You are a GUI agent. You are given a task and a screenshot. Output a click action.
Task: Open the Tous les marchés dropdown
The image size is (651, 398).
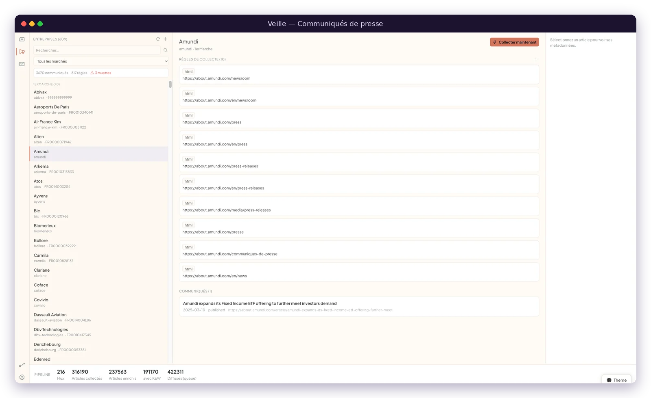click(101, 61)
